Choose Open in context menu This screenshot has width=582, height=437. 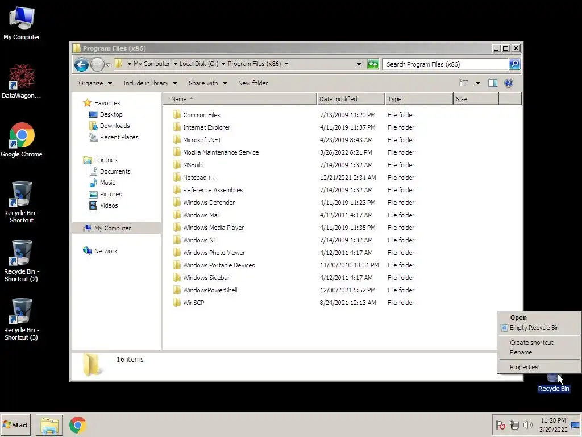518,318
